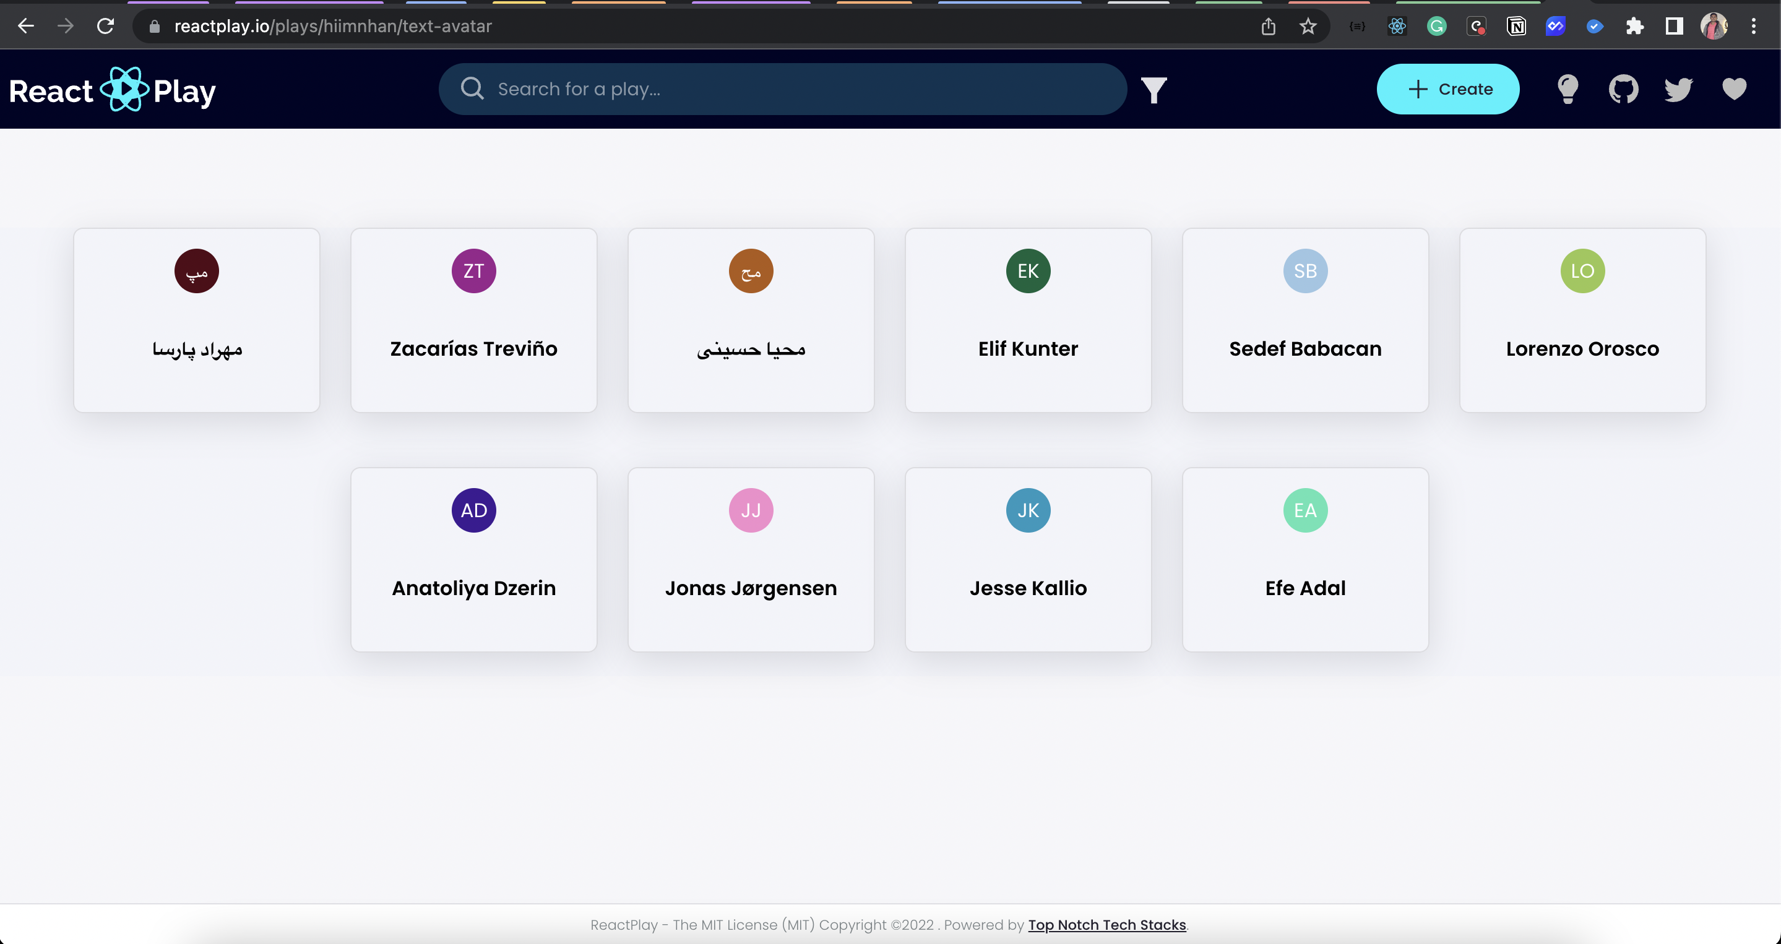
Task: Open the Notion extension icon
Action: point(1516,25)
